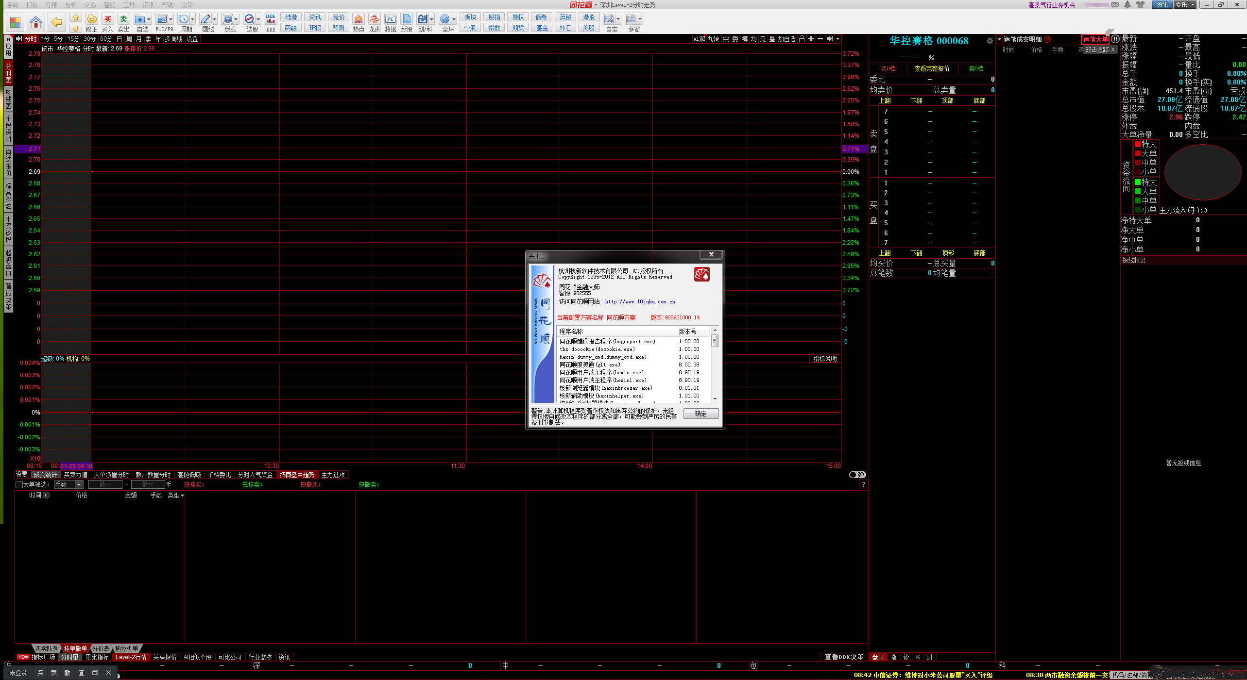Open the 选股 dropdown arrow
This screenshot has width=1247, height=680.
click(x=258, y=19)
